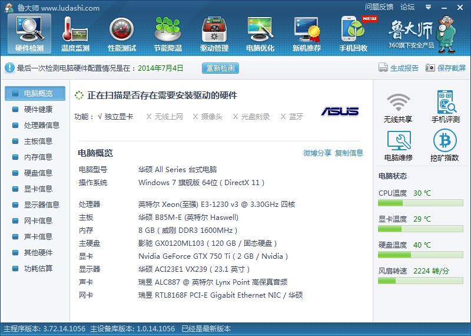The height and width of the screenshot is (336, 471).
Task: Open the 电脑维修 computer repair tool
Action: pyautogui.click(x=399, y=146)
